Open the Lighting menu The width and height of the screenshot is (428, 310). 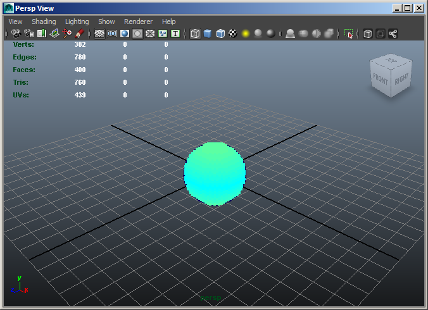pos(77,22)
